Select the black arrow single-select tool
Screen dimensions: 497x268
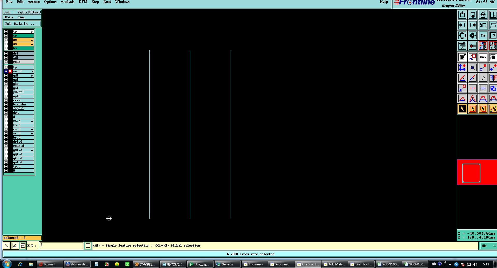[x=462, y=109]
